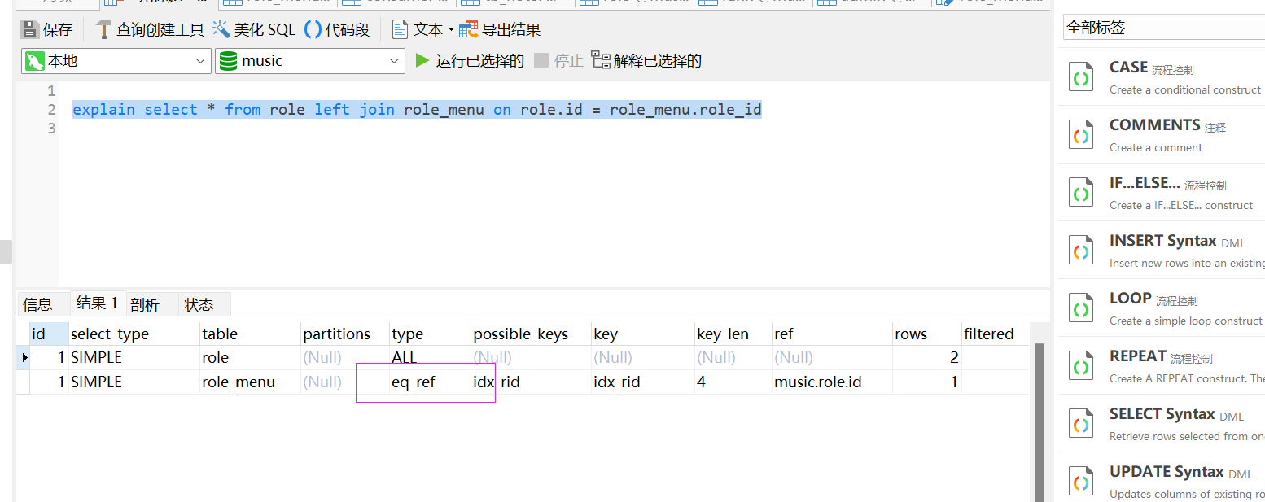Select the role_menu cell
The width and height of the screenshot is (1265, 502).
[x=250, y=382]
